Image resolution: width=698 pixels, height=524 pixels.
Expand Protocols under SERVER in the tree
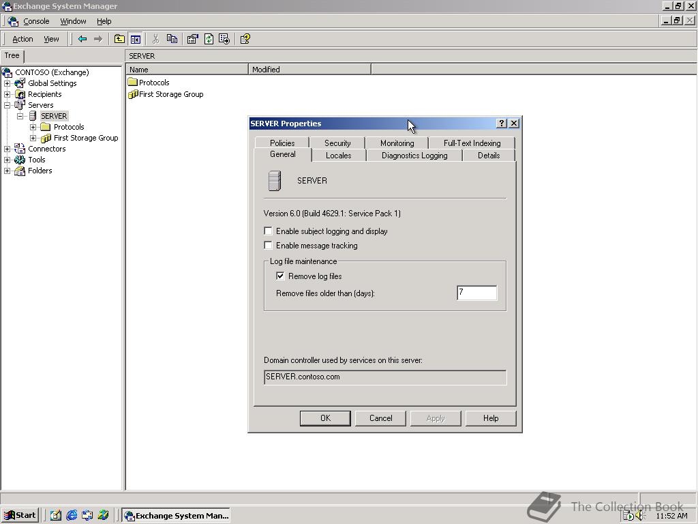(33, 127)
